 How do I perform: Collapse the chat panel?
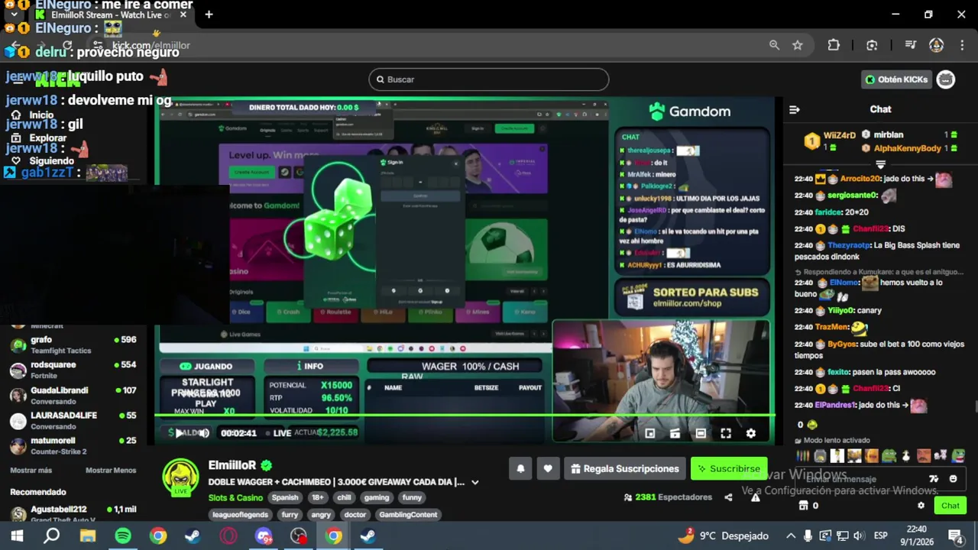794,110
